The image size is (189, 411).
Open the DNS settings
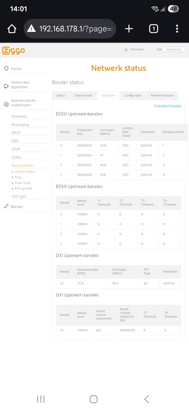pos(15,141)
